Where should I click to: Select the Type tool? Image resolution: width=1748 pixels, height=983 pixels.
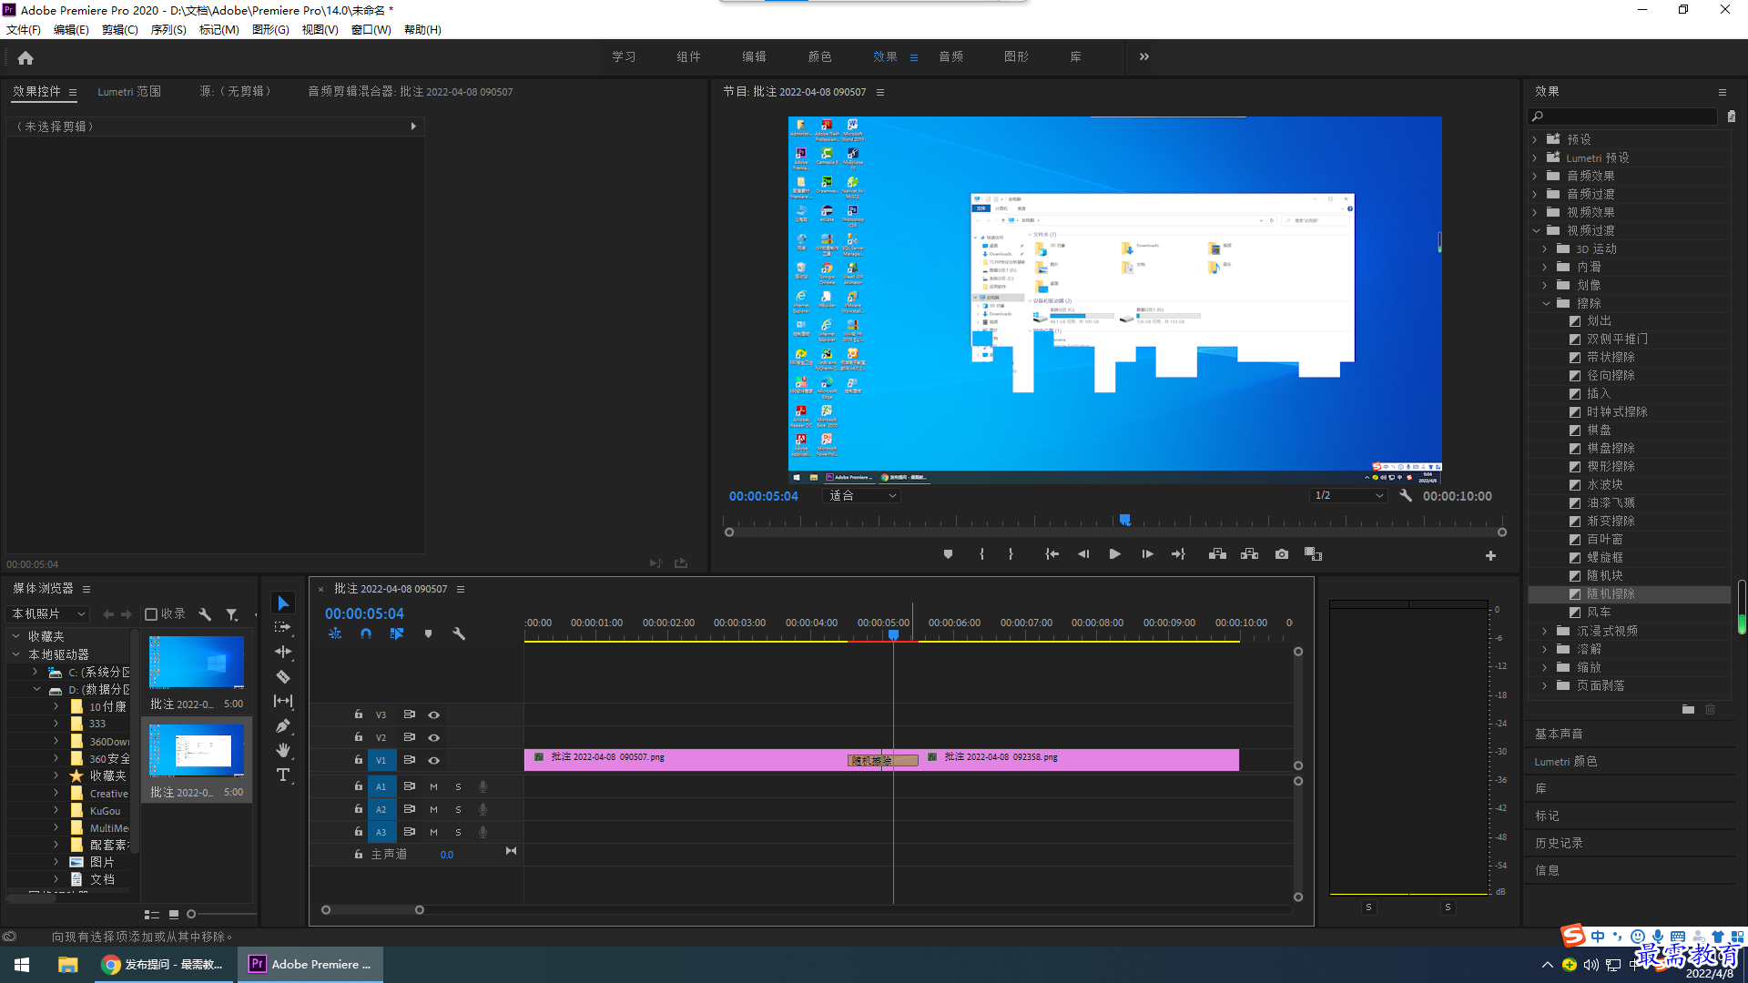click(283, 775)
